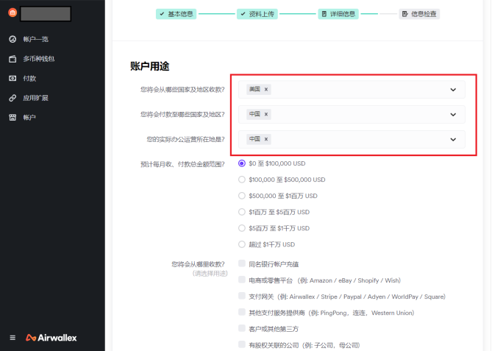Screen dimensions: 492x351
Task: Go to the 基本信息 step
Action: (177, 14)
